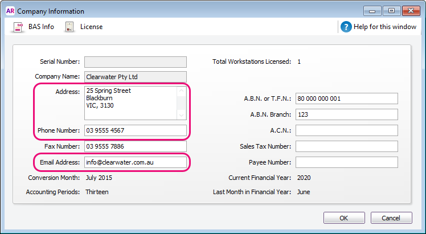The width and height of the screenshot is (426, 234).
Task: Focus the Phone Number field
Action: [136, 130]
